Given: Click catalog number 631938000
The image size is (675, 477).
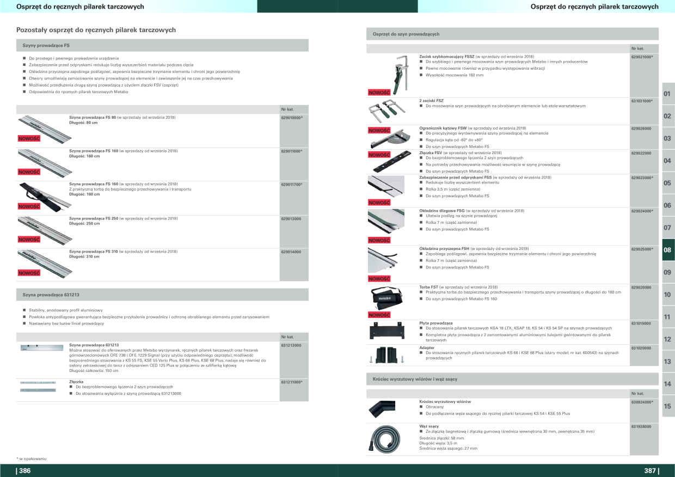Looking at the screenshot, I should pyautogui.click(x=641, y=427).
